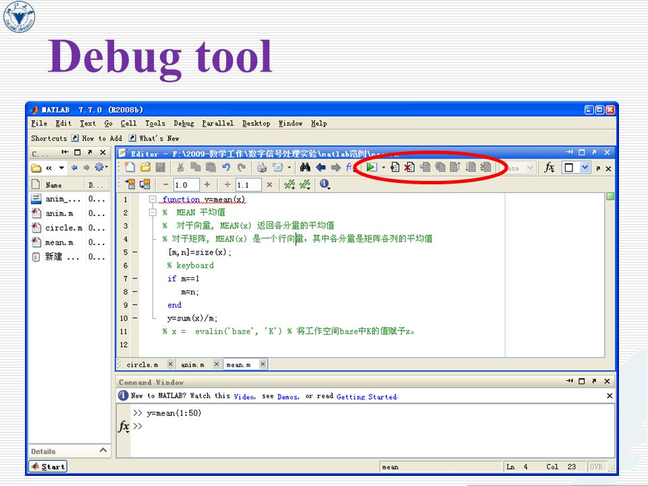This screenshot has width=648, height=486.
Task: Set or clear a breakpoint icon
Action: click(x=395, y=167)
